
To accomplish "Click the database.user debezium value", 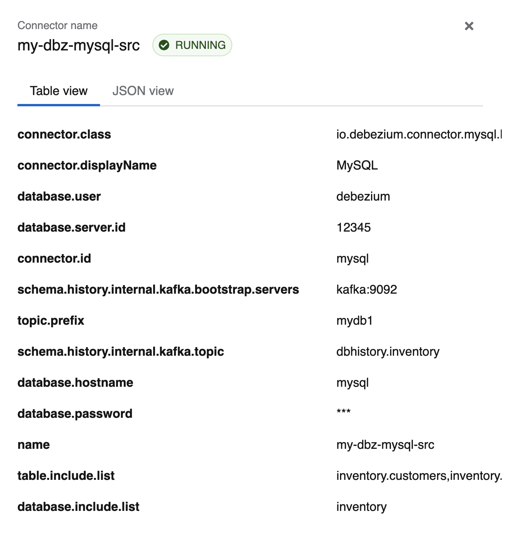I will [363, 197].
